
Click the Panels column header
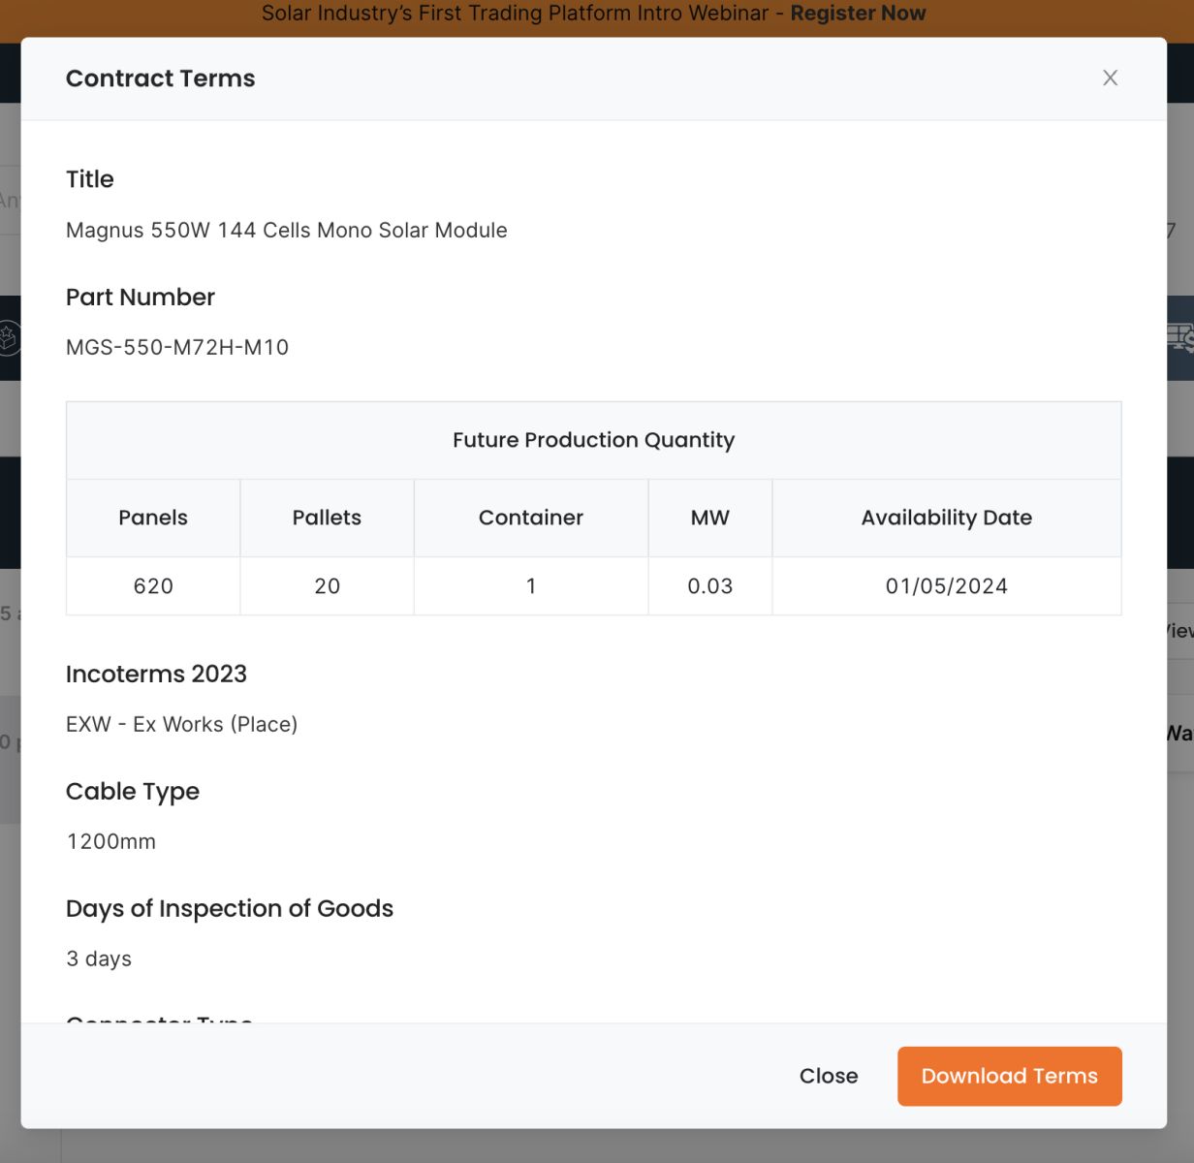tap(153, 518)
